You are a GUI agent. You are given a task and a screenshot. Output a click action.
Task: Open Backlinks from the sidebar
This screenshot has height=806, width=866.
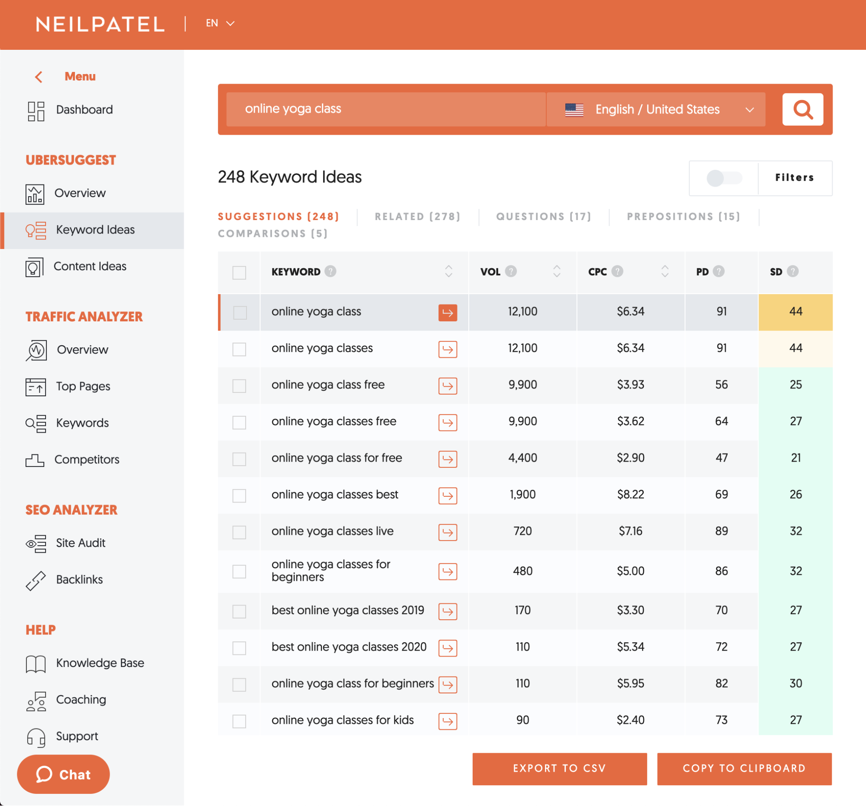[x=79, y=579]
